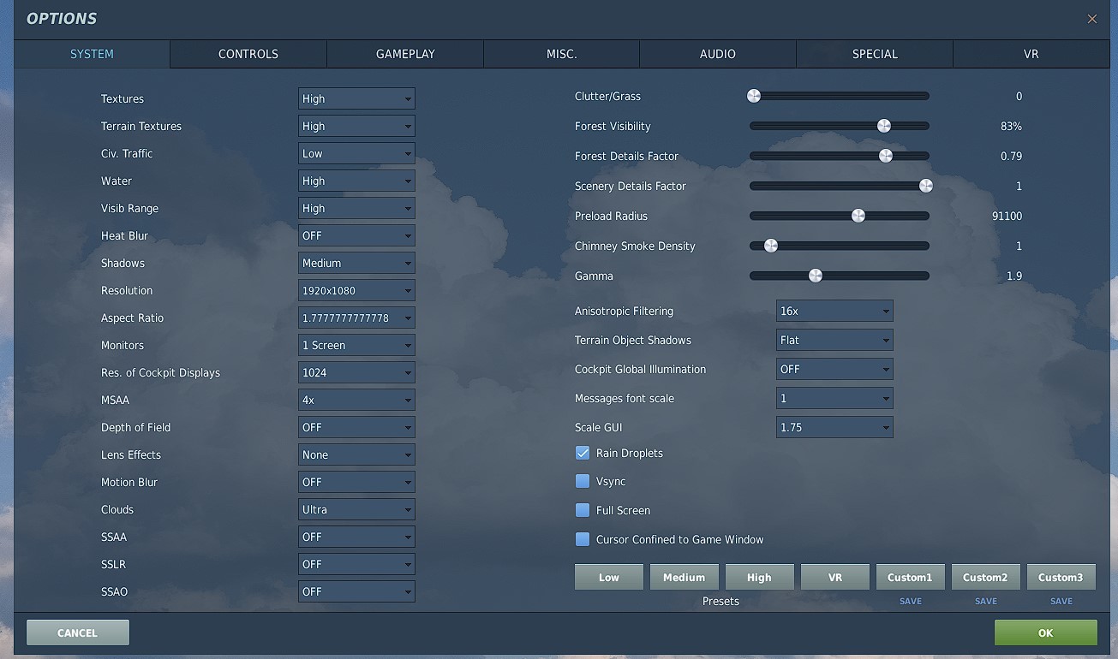Image resolution: width=1118 pixels, height=659 pixels.
Task: Go to the VR tab
Action: [x=1031, y=54]
